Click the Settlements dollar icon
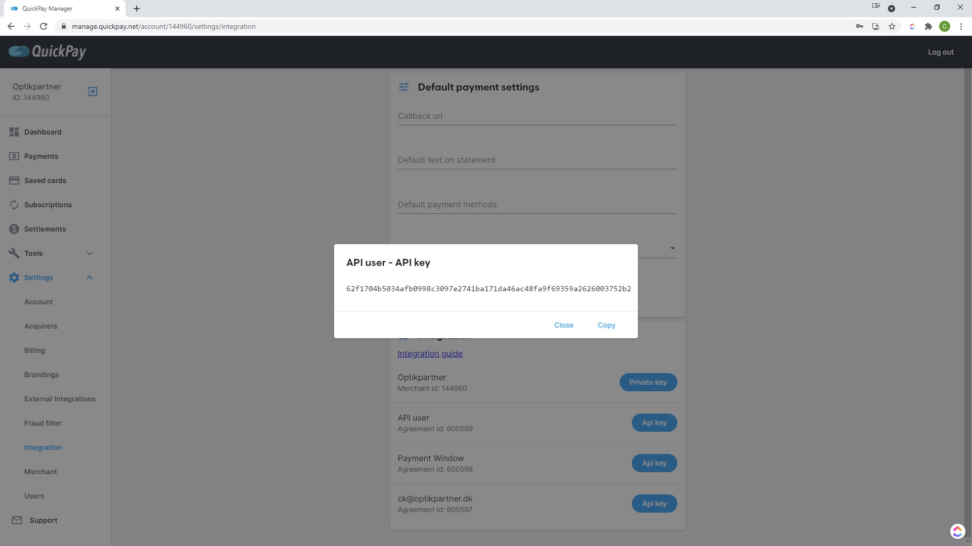Image resolution: width=972 pixels, height=546 pixels. [14, 229]
